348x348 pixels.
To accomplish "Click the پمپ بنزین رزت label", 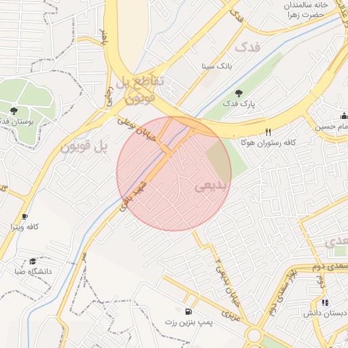I will 189,322.
